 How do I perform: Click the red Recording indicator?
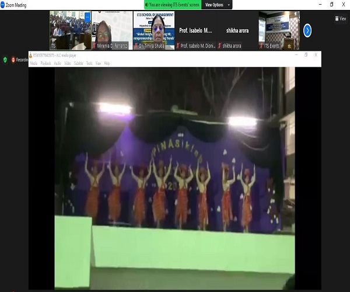[x=20, y=60]
